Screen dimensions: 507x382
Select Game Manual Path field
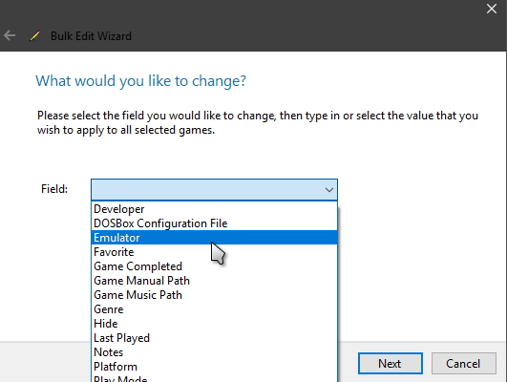point(214,281)
